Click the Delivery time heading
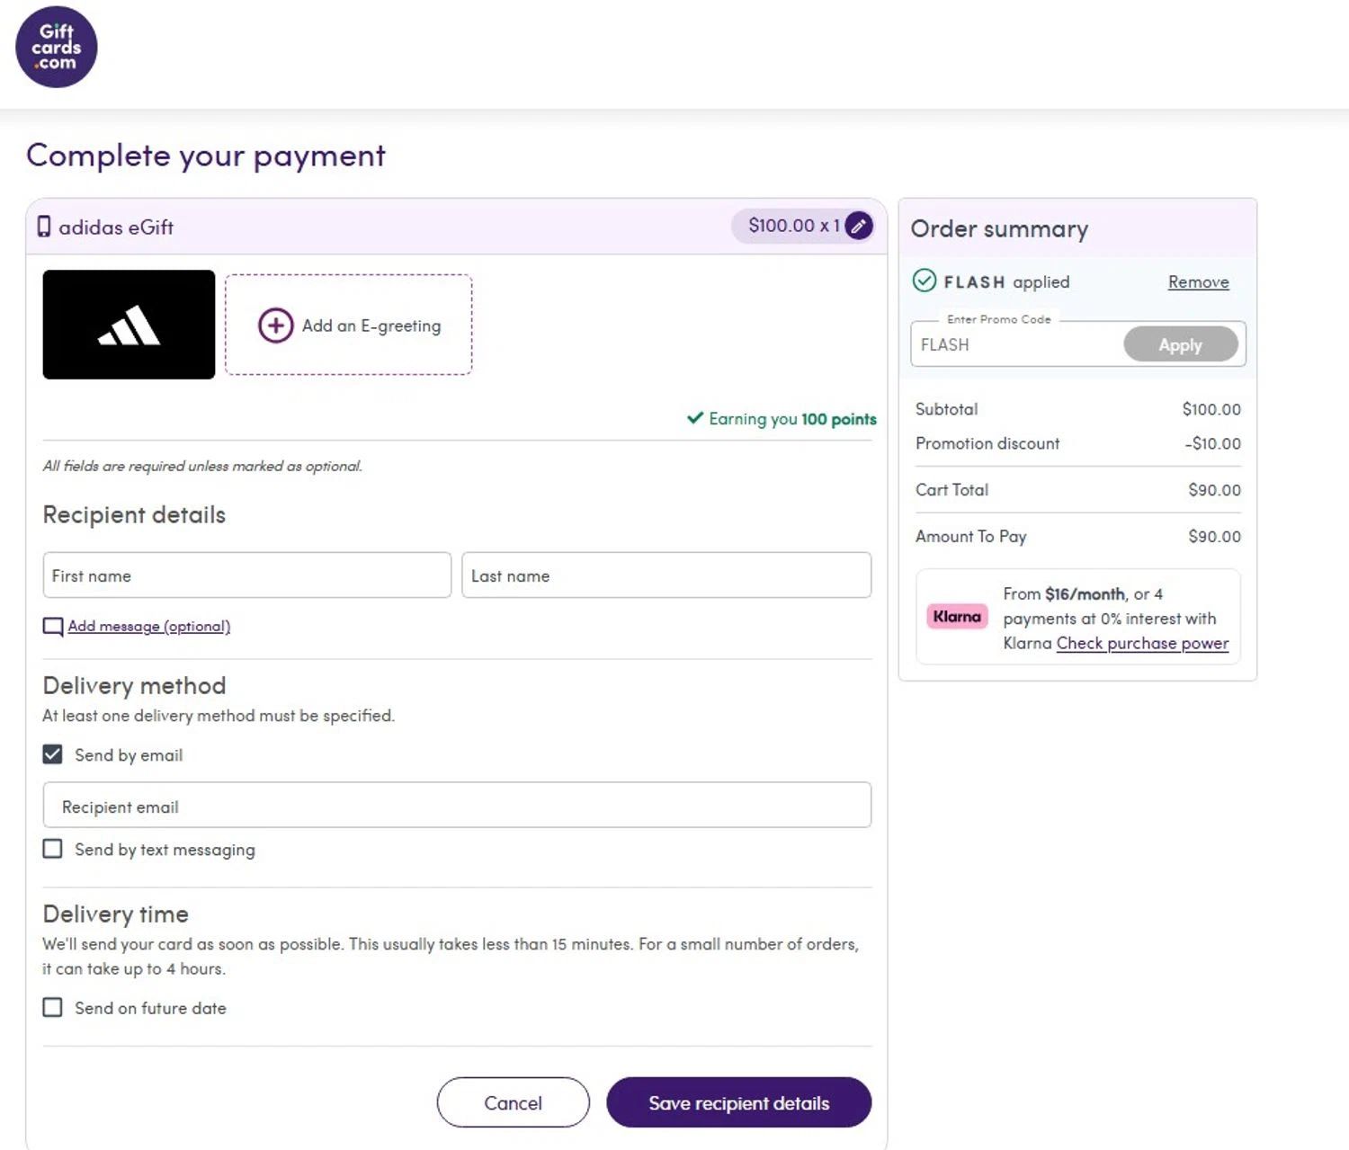The height and width of the screenshot is (1150, 1349). tap(116, 914)
